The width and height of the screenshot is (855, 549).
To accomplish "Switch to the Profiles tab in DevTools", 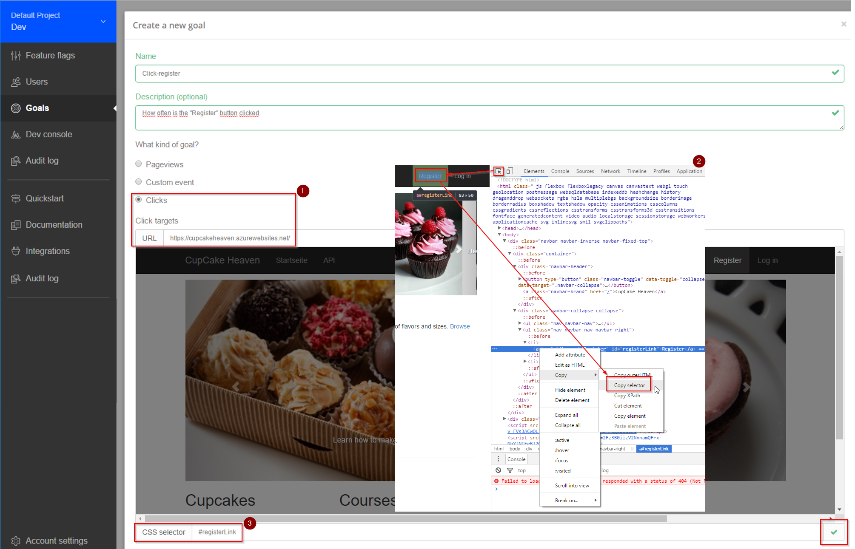I will click(x=661, y=171).
